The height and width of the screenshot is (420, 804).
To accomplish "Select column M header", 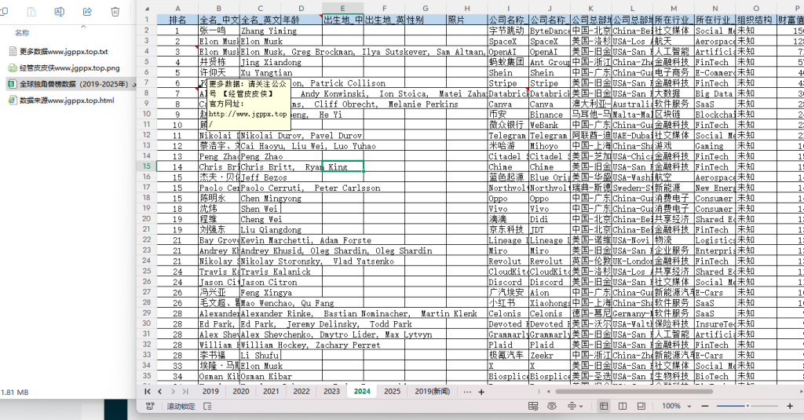I will pyautogui.click(x=674, y=8).
